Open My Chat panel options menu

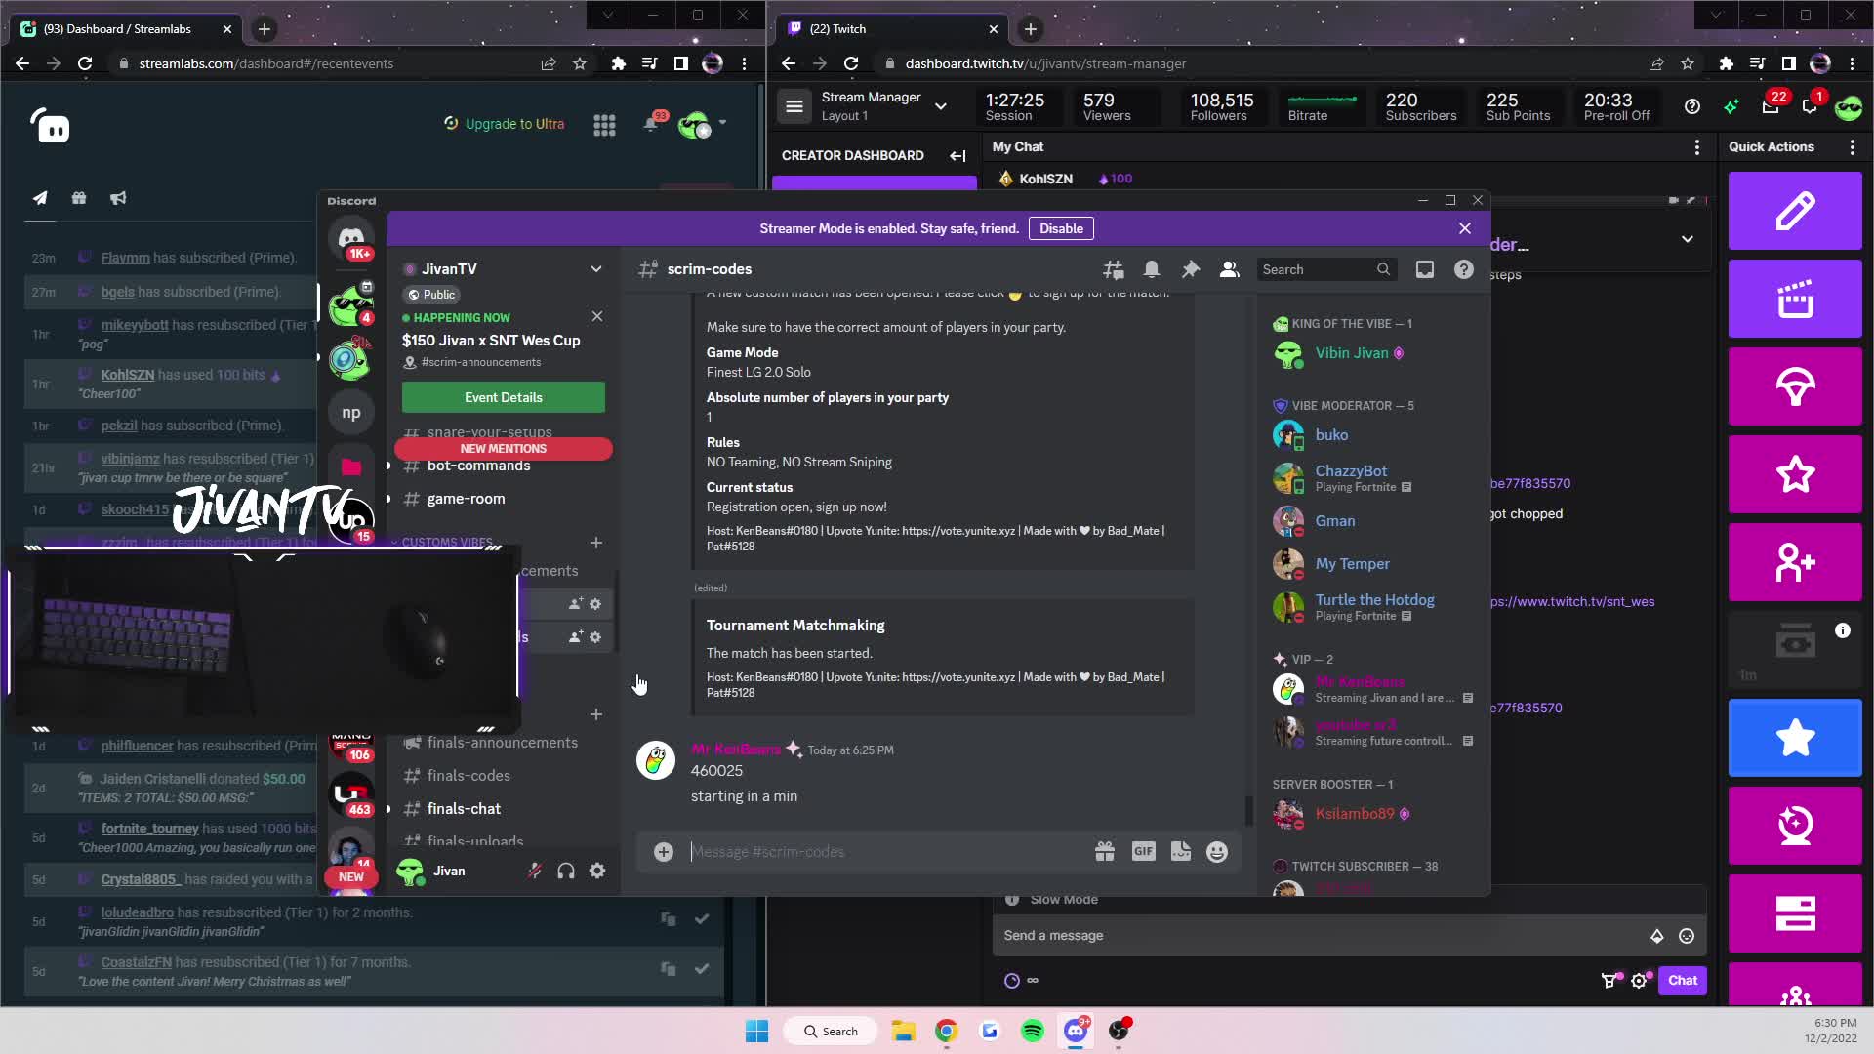(x=1697, y=147)
